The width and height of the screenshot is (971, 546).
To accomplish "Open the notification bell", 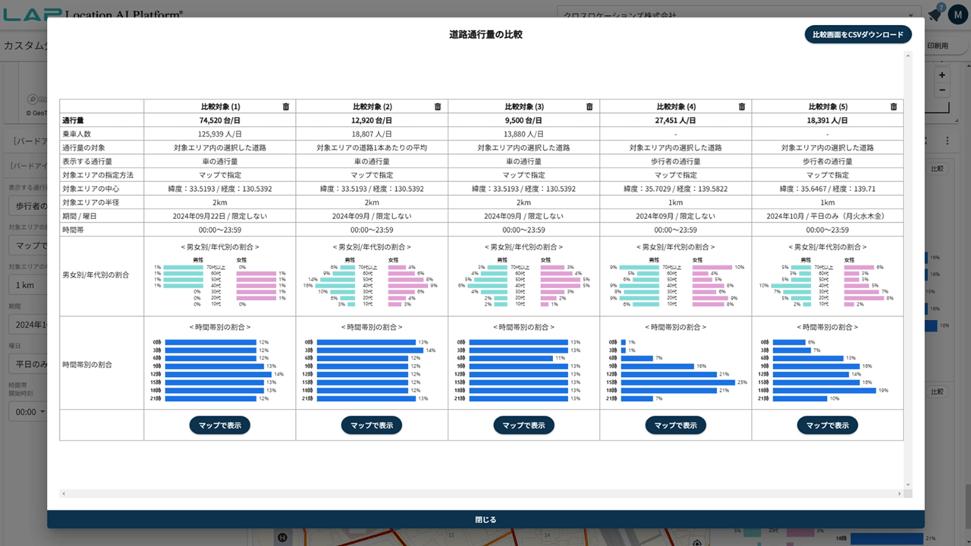I will (x=935, y=14).
